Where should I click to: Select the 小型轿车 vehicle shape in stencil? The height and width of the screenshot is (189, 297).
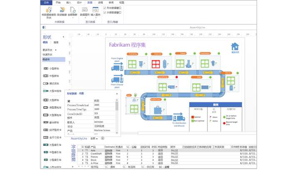click(x=51, y=69)
